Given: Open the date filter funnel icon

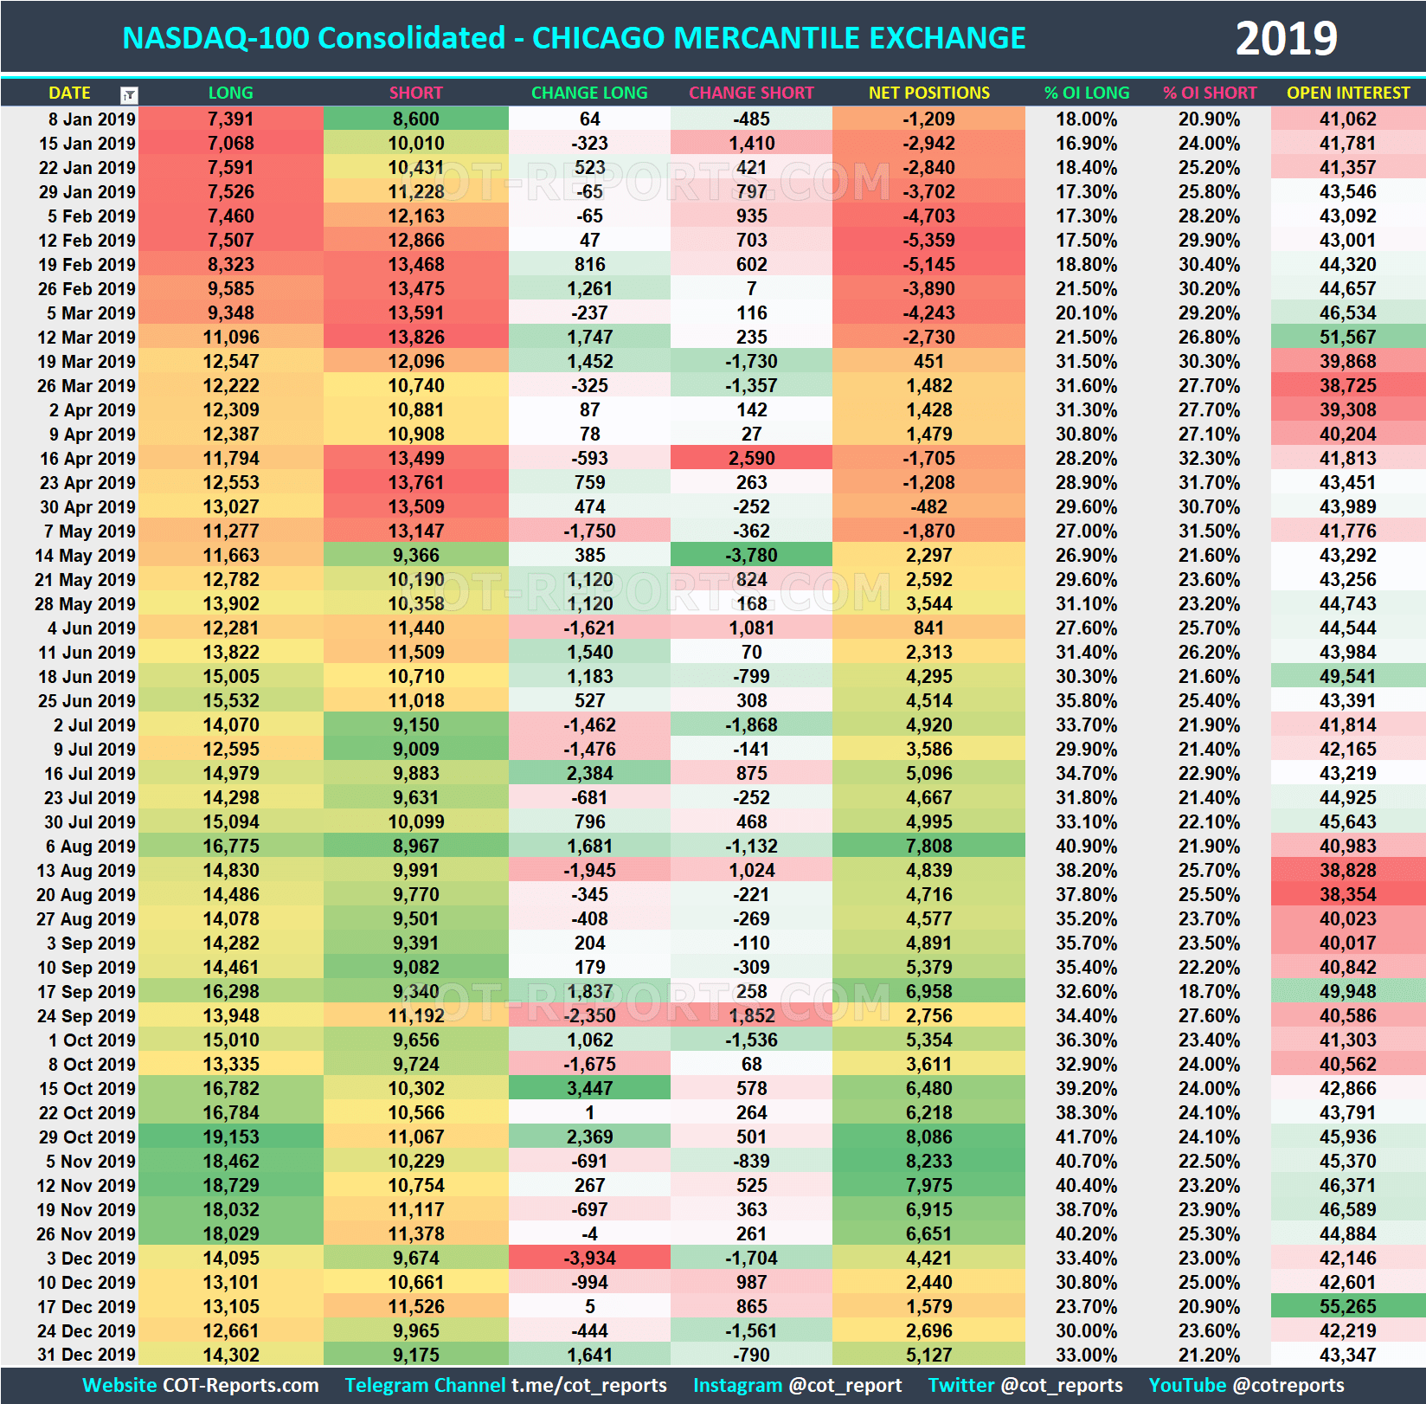Looking at the screenshot, I should coord(128,93).
